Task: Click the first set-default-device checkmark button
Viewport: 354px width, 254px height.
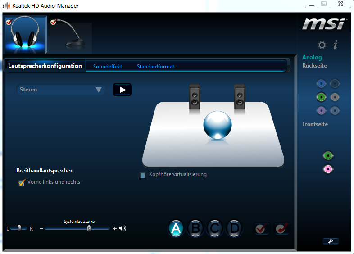Action: click(261, 228)
